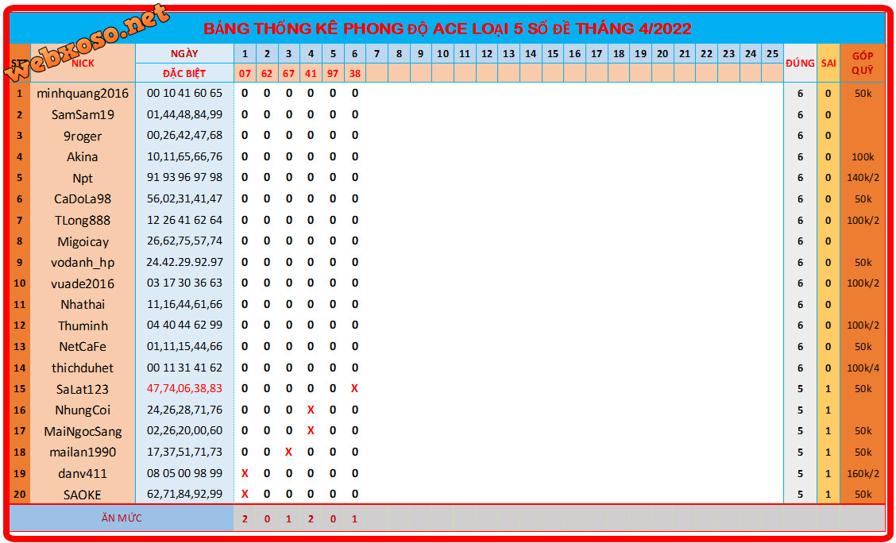Viewport: 896px width, 543px height.
Task: Select the red X in NhungCoi row
Action: (x=311, y=410)
